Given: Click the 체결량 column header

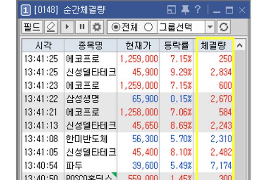Looking at the screenshot, I should pos(214,45).
